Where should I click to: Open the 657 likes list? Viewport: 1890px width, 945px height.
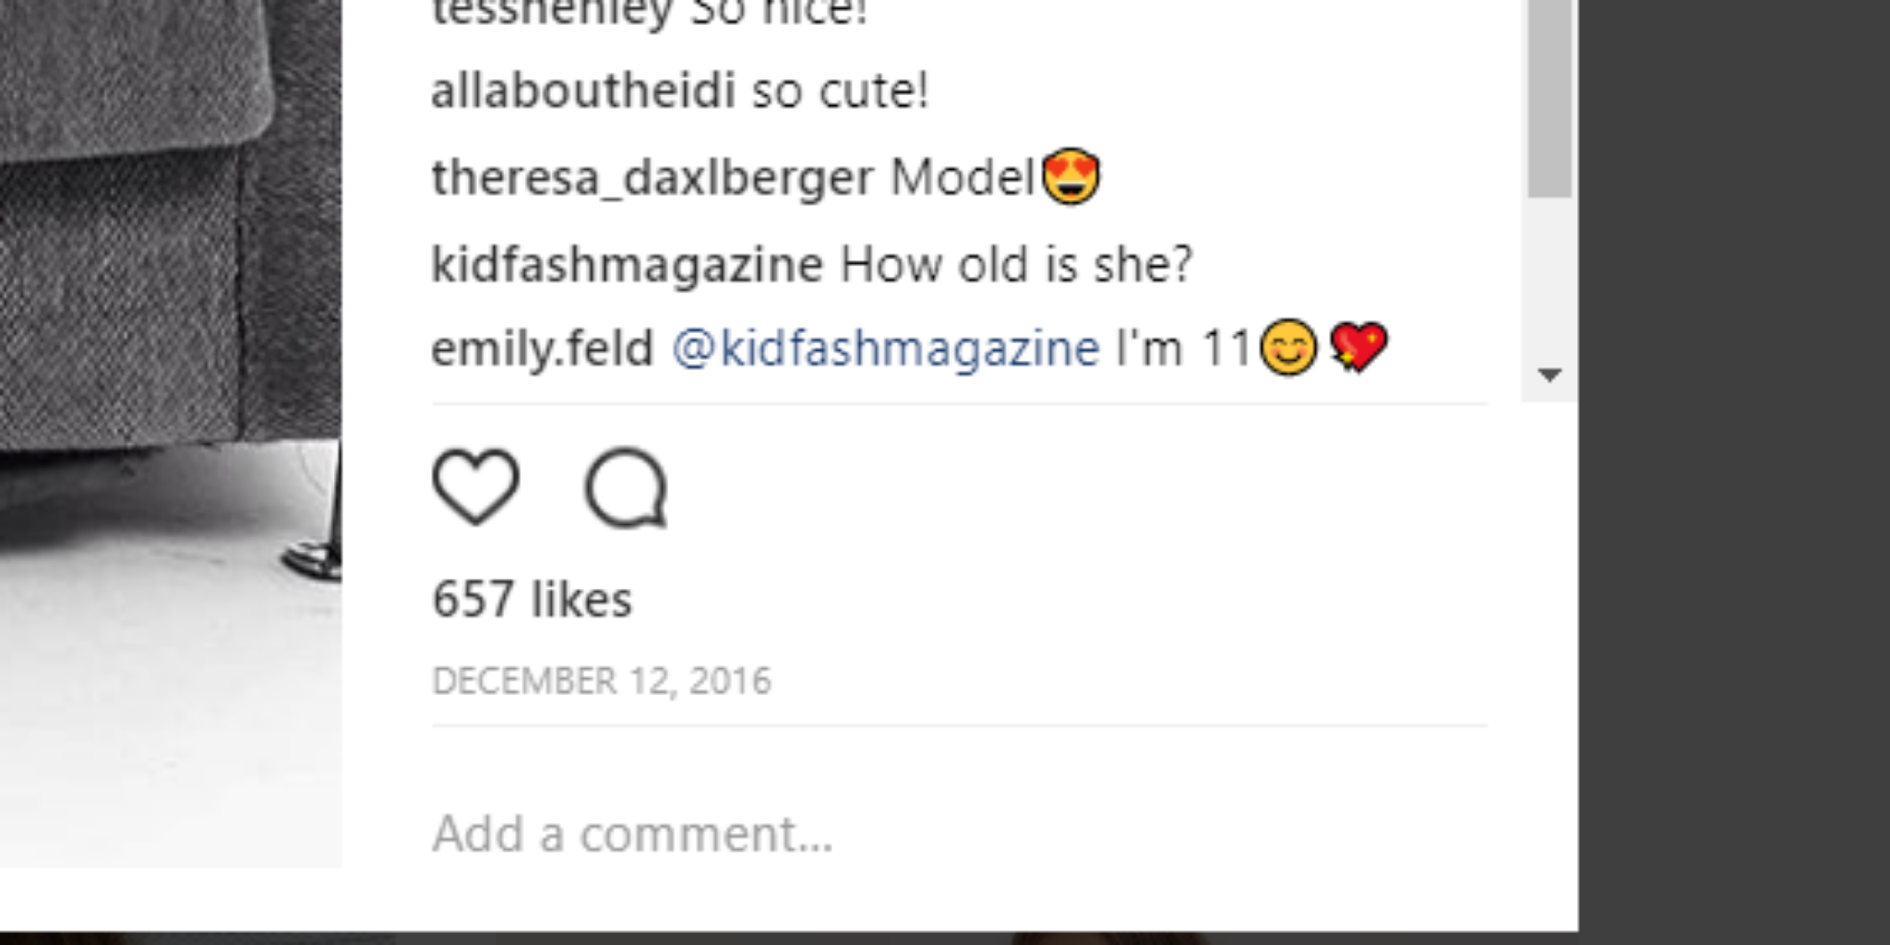click(x=532, y=600)
